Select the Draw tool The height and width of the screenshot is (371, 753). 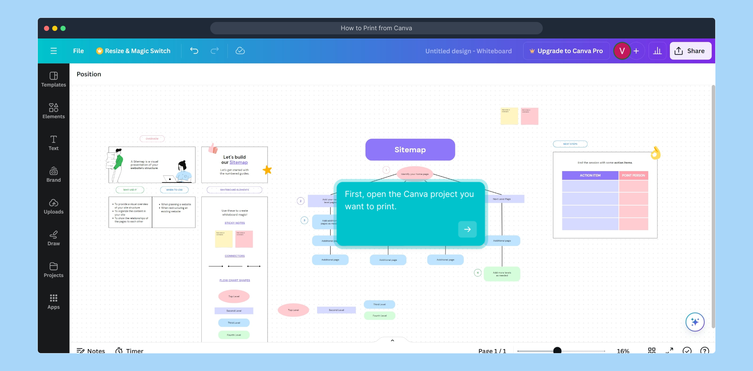54,238
